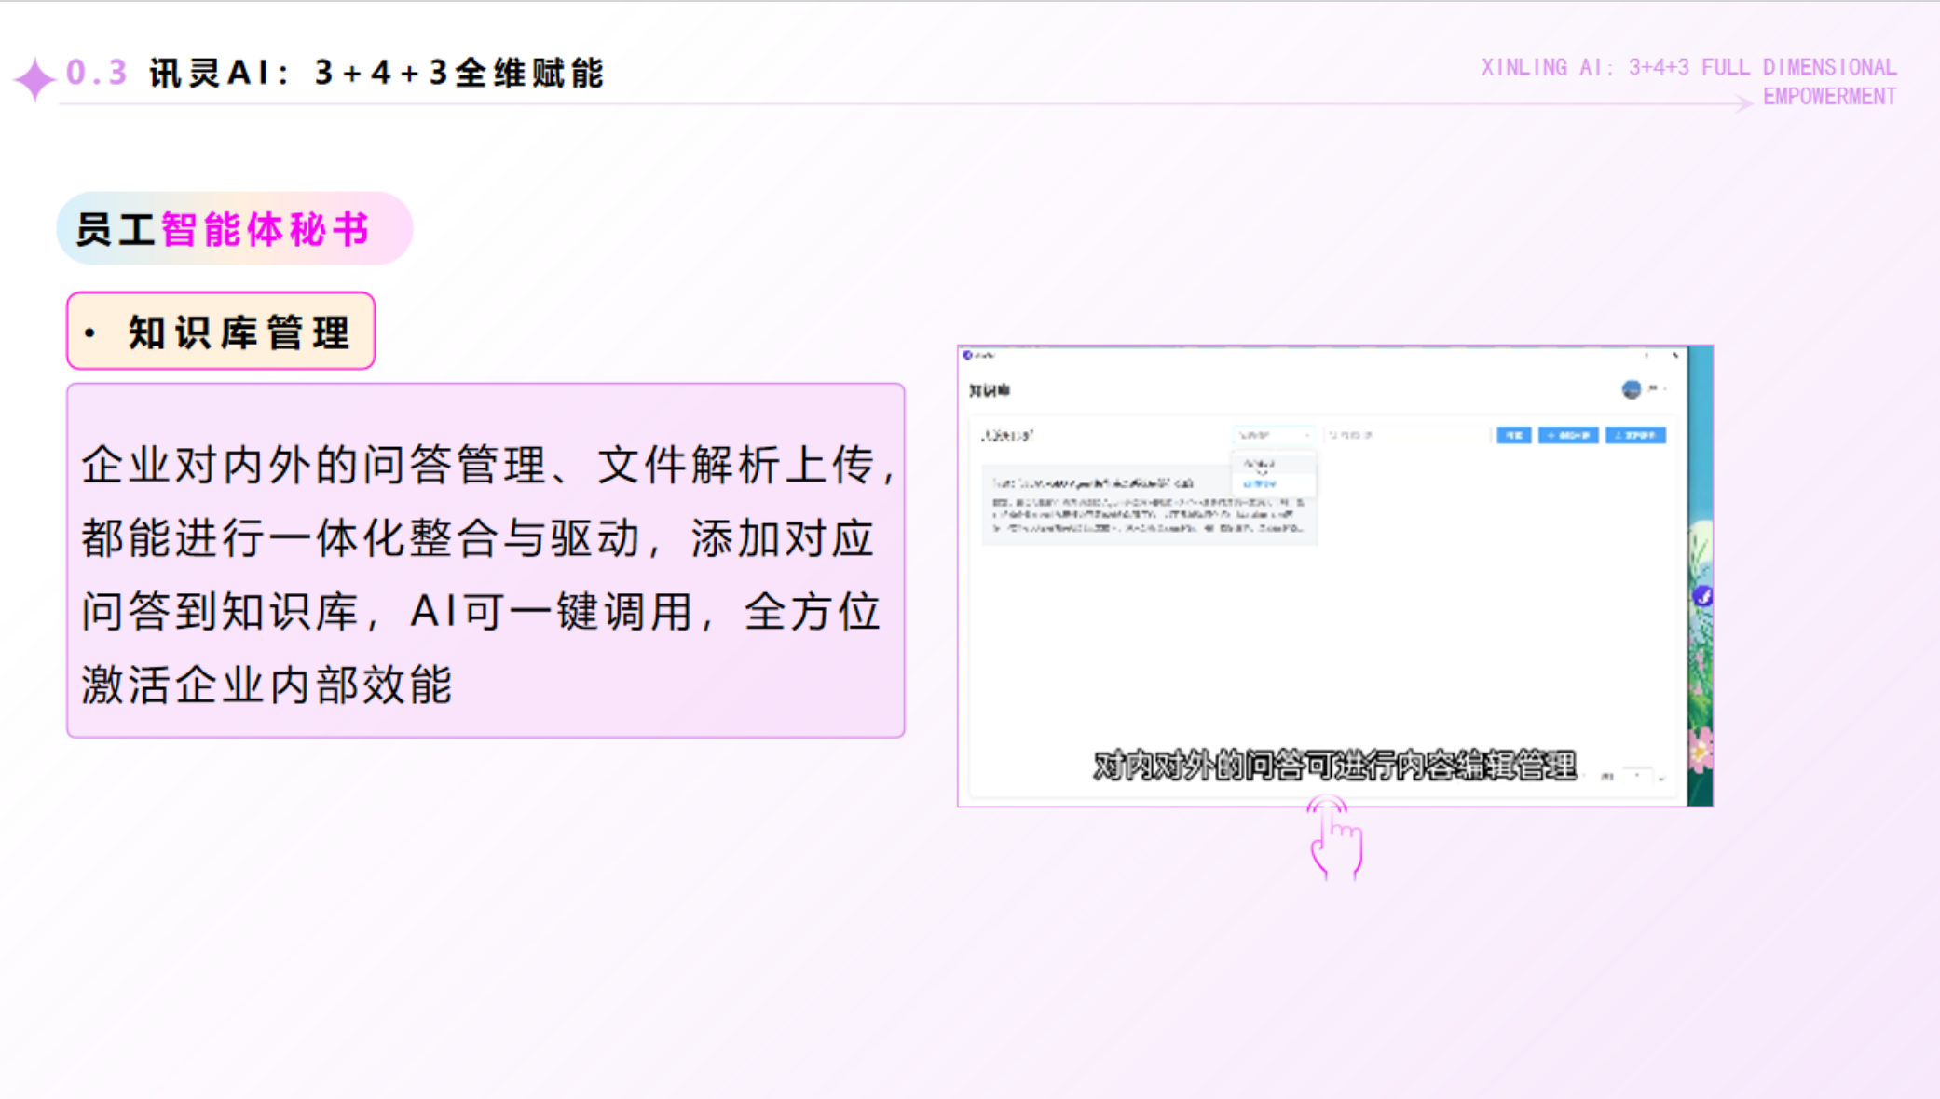1940x1099 pixels.
Task: Click the pagination navigation arrow at the bottom
Action: [1662, 779]
